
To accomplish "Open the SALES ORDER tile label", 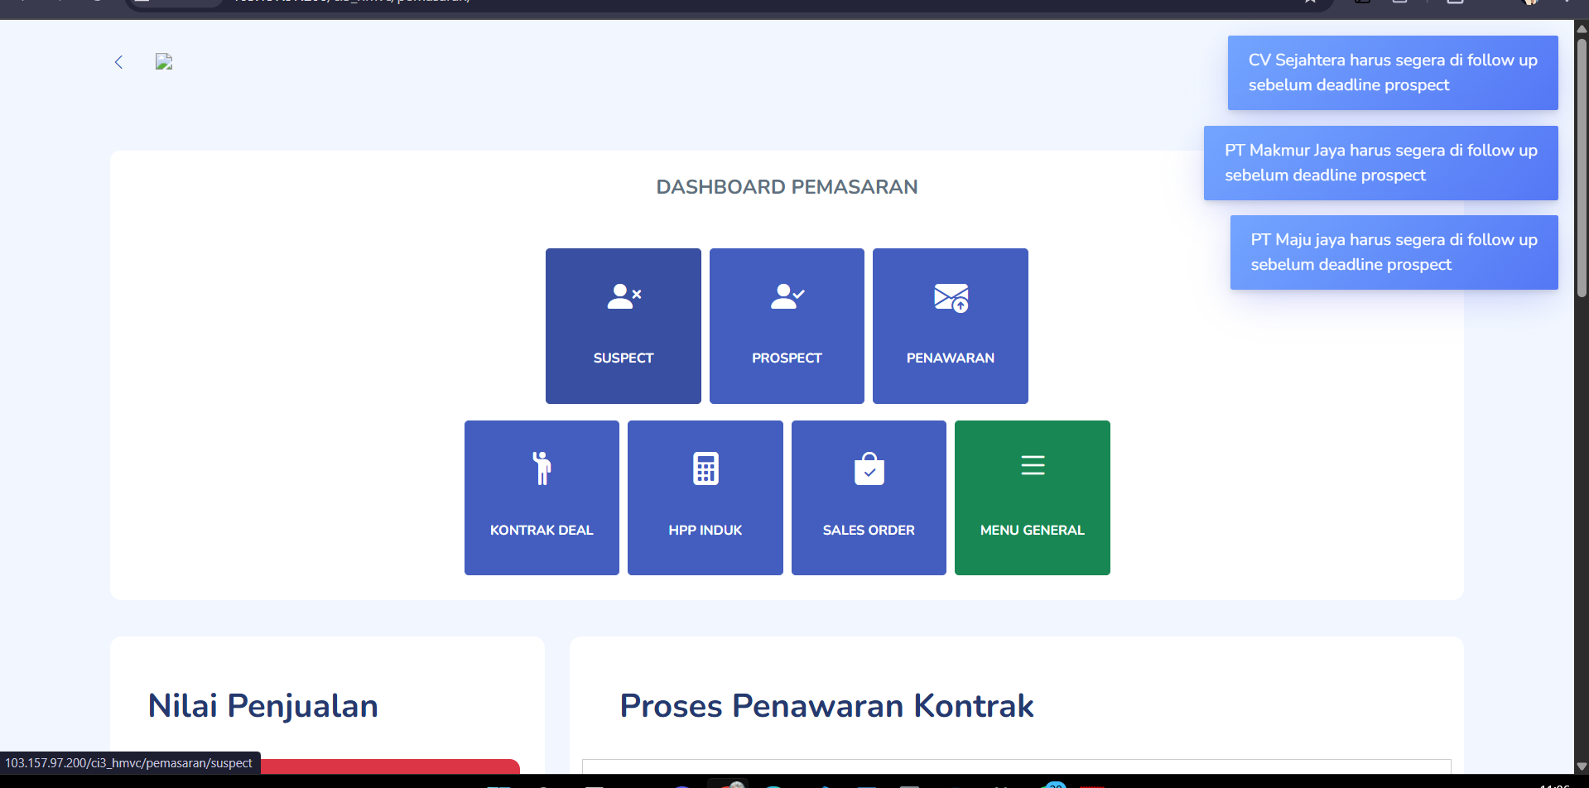I will pos(869,530).
